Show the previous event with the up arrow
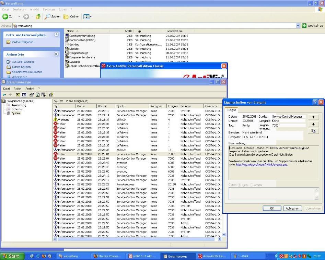Screen dimensions: 325x260 [313, 117]
